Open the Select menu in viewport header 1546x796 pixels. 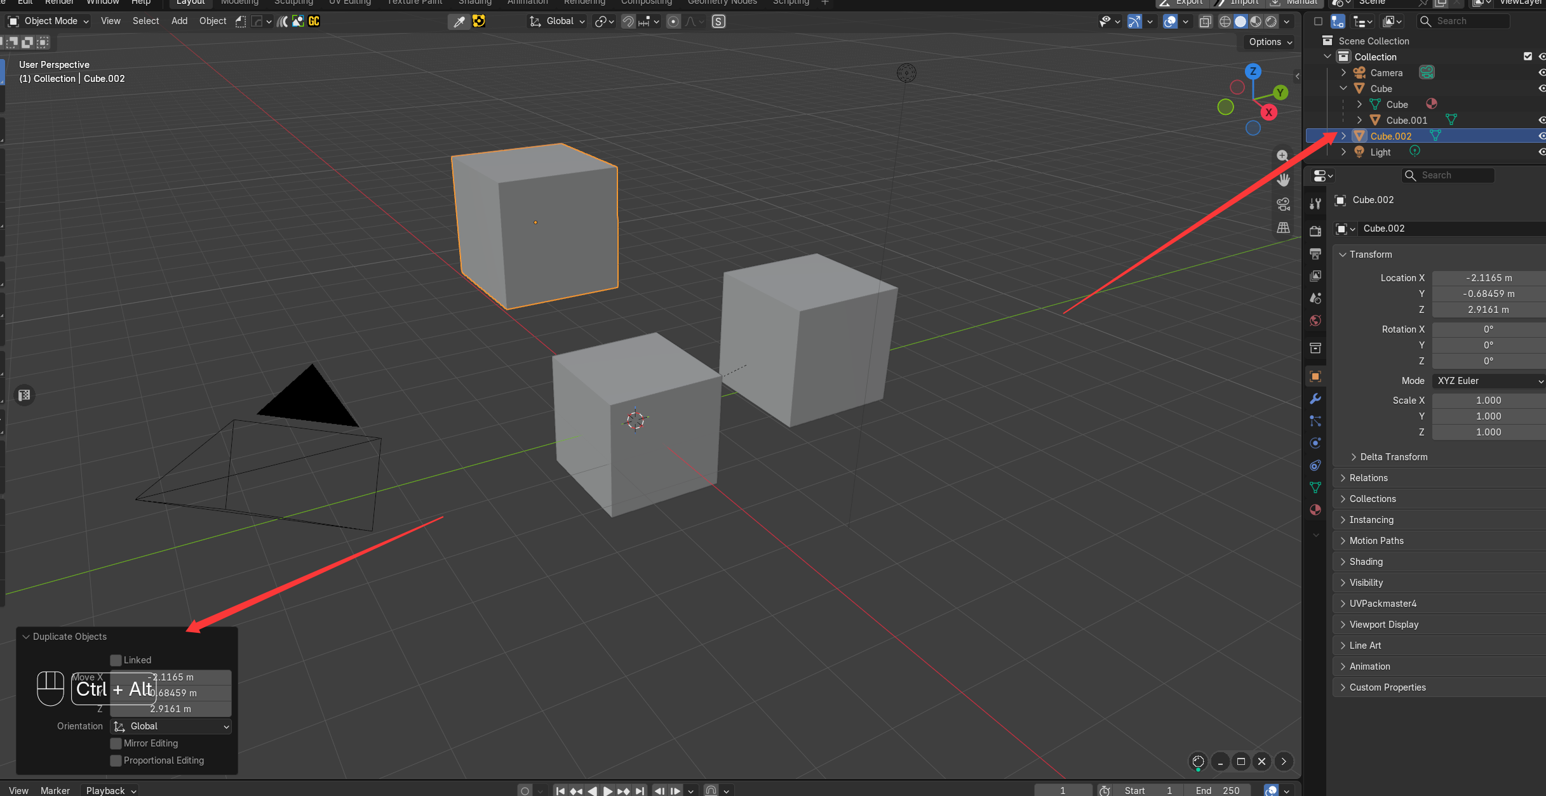tap(145, 21)
